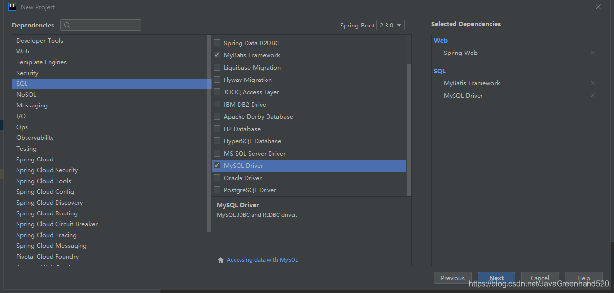
Task: Enable the Oracle Driver checkbox
Action: 217,178
